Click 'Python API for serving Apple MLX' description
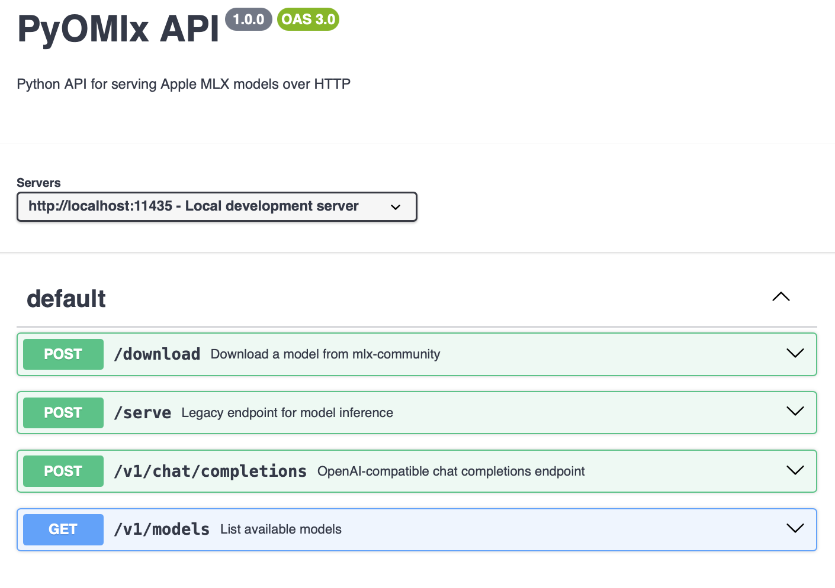Image resolution: width=835 pixels, height=588 pixels. point(184,84)
